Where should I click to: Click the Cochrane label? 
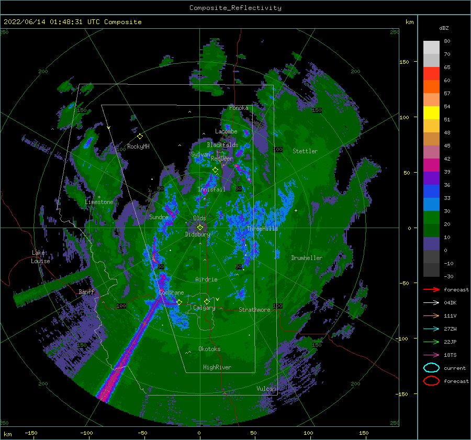pos(171,292)
